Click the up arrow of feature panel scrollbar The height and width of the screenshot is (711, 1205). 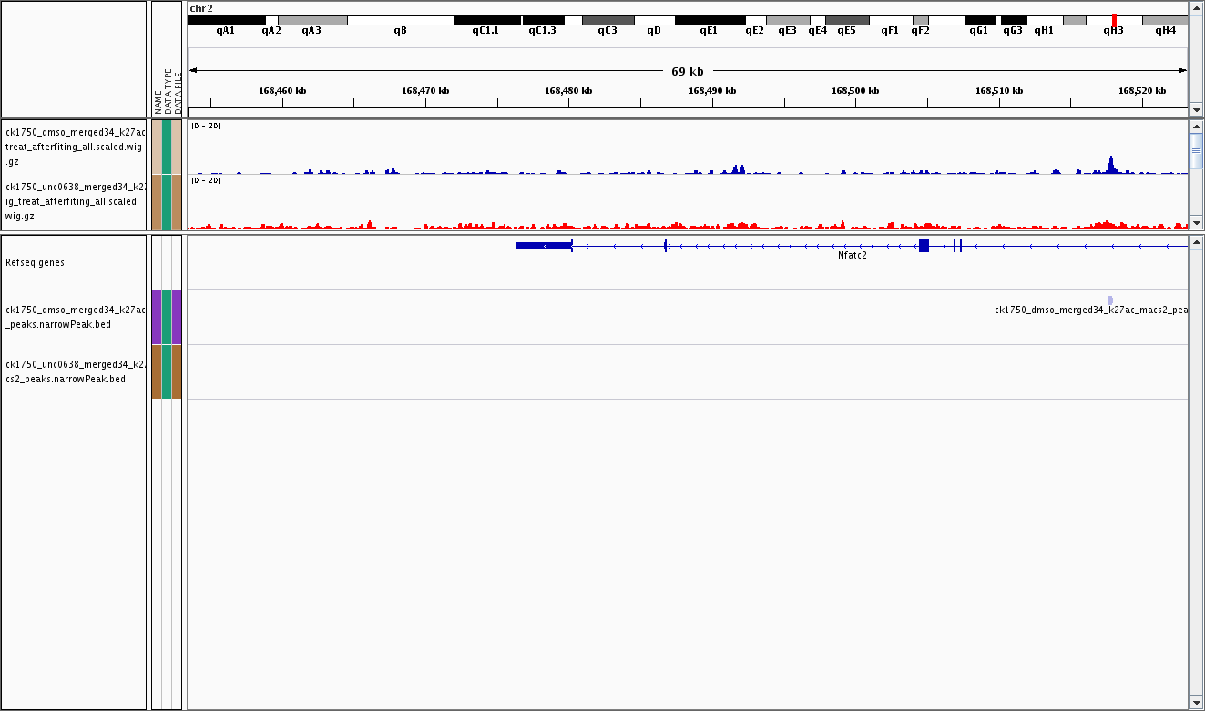click(1197, 241)
